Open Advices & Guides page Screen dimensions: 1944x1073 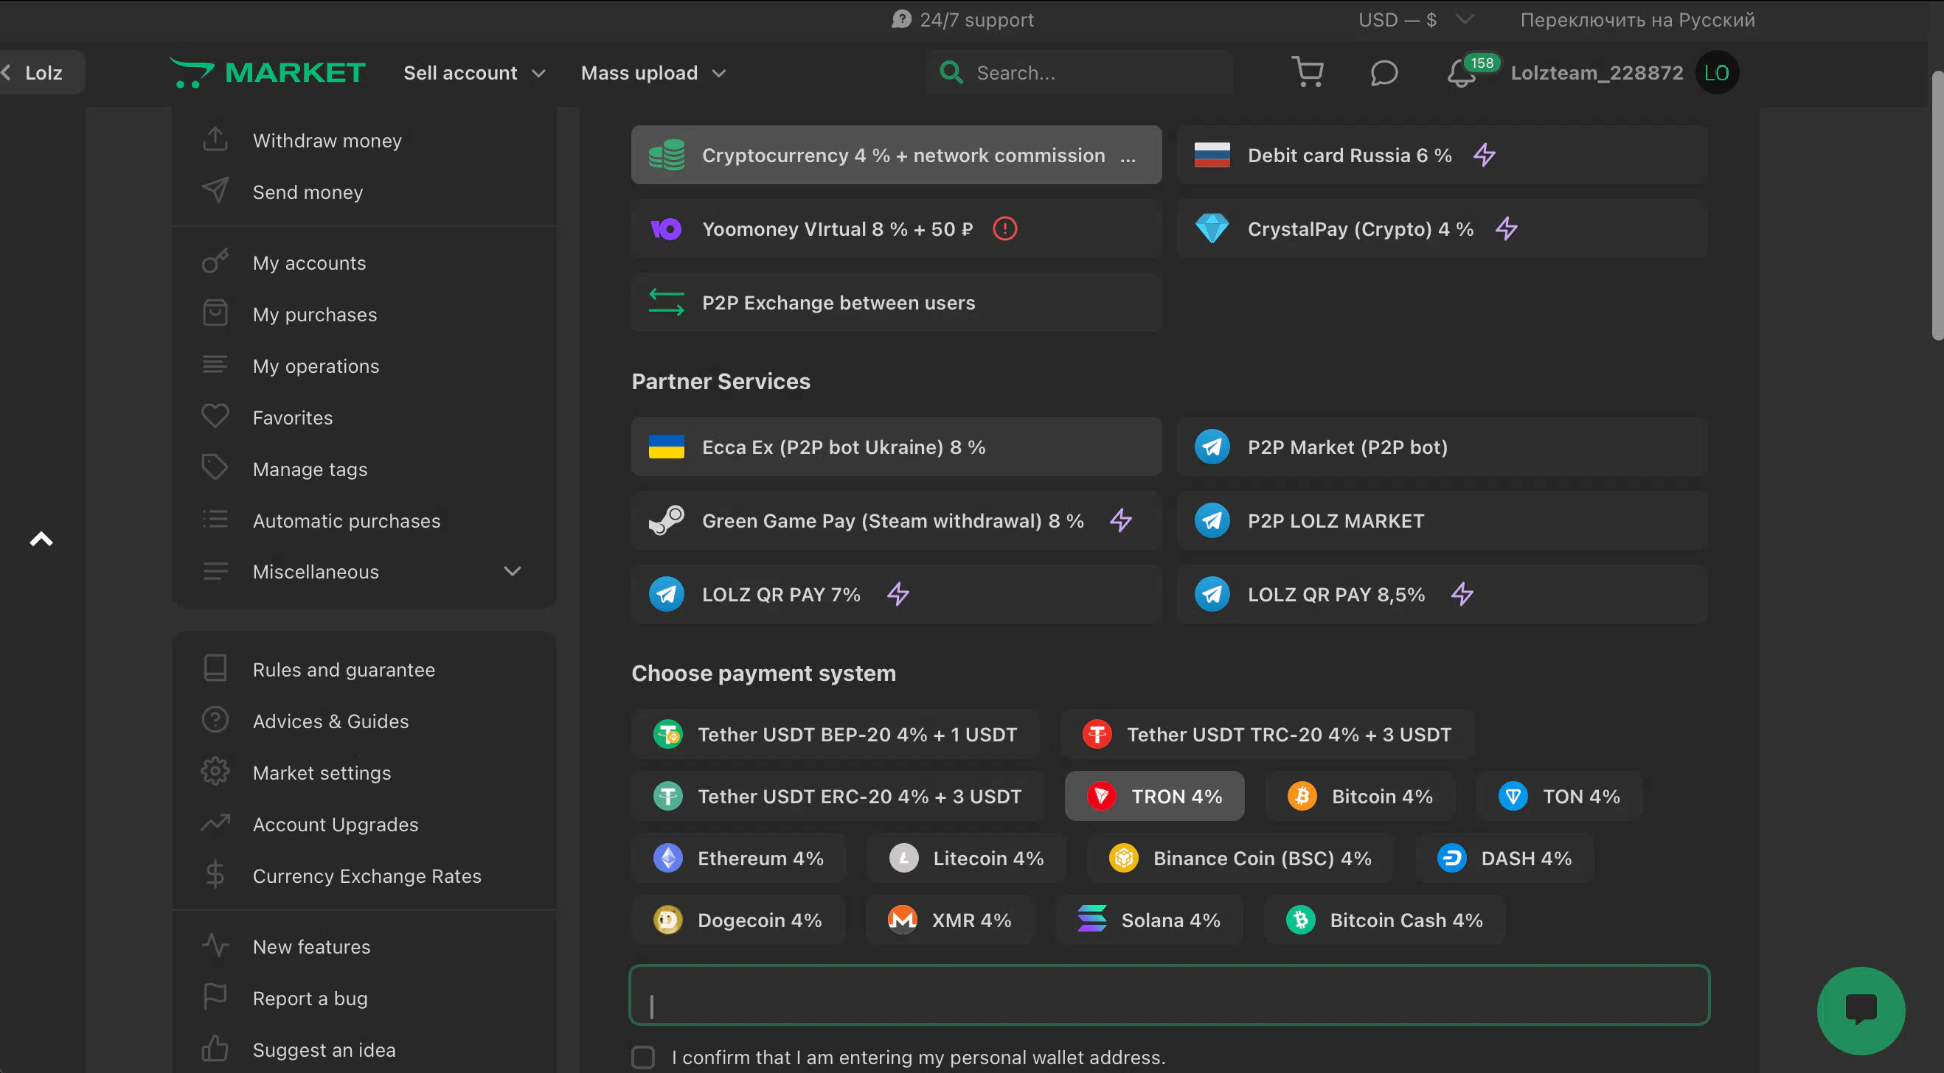(330, 720)
